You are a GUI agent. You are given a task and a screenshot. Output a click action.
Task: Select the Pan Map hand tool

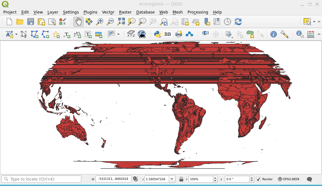78,22
